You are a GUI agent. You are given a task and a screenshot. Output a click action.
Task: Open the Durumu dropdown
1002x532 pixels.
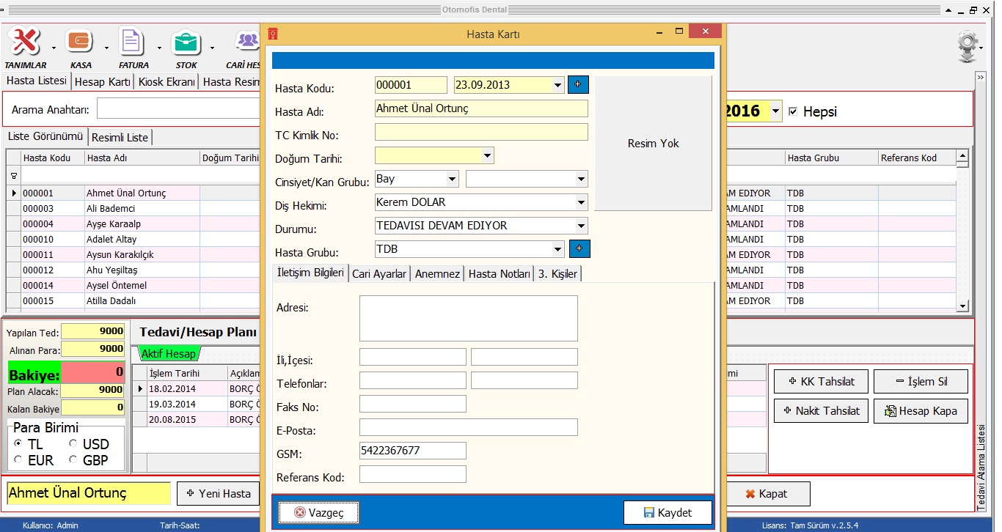[581, 226]
